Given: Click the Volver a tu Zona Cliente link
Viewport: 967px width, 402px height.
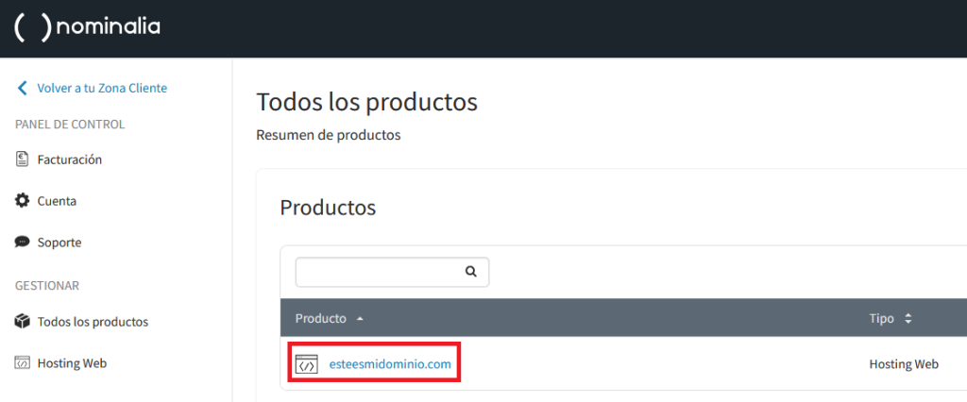Looking at the screenshot, I should [x=102, y=88].
